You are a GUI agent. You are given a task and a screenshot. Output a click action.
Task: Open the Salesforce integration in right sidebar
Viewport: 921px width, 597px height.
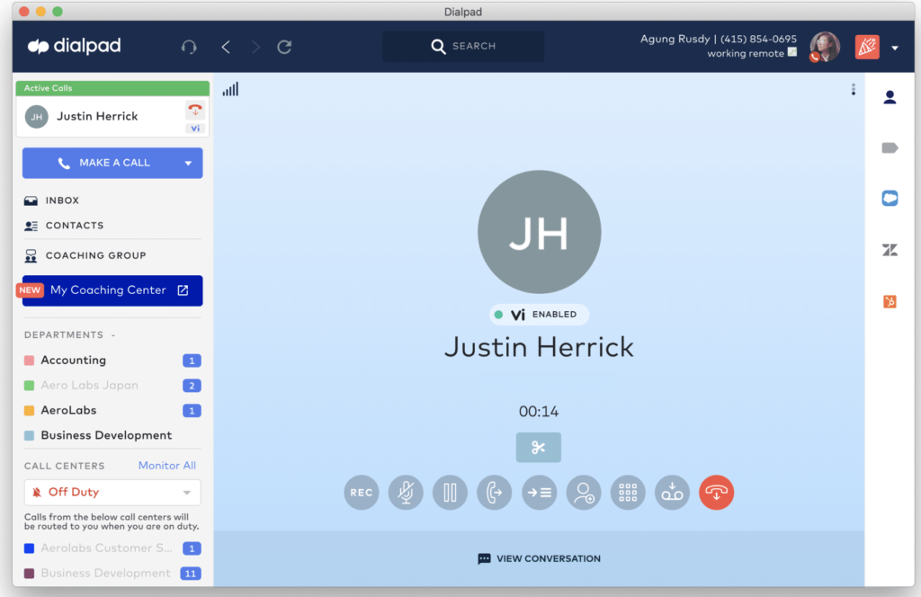pyautogui.click(x=890, y=199)
